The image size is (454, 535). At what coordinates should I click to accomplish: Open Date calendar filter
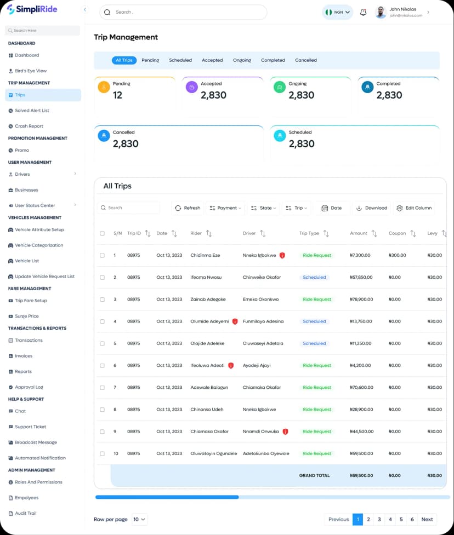click(331, 208)
